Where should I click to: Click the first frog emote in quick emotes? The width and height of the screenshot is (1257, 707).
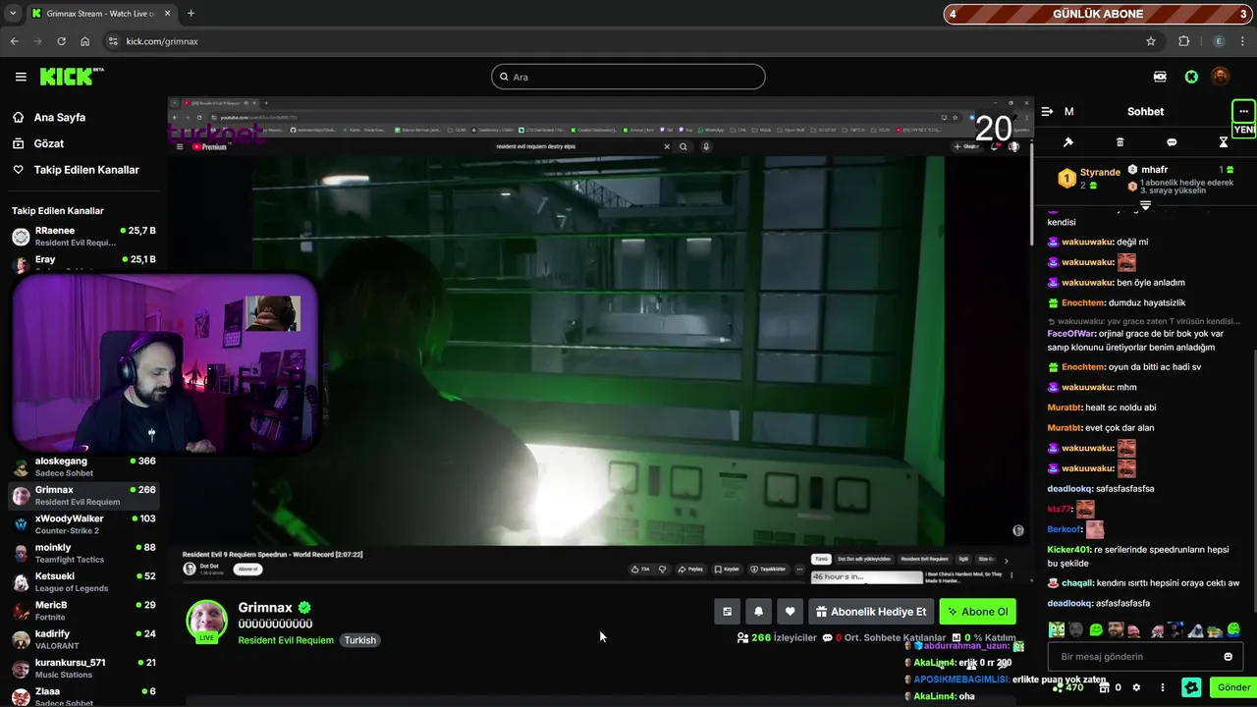1056,629
